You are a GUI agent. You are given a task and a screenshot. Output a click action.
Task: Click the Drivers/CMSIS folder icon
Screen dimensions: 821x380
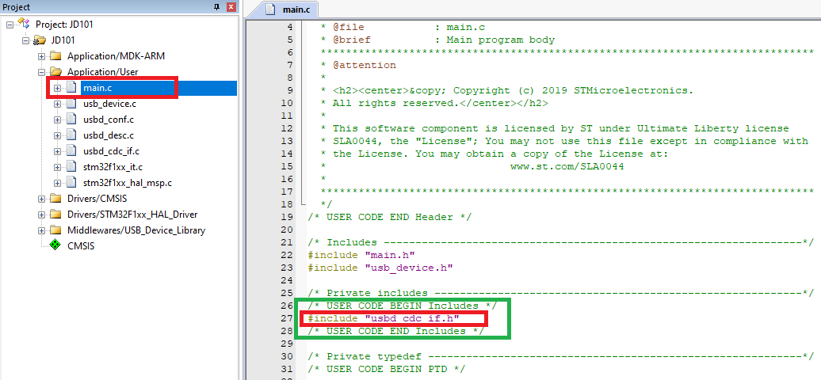55,199
